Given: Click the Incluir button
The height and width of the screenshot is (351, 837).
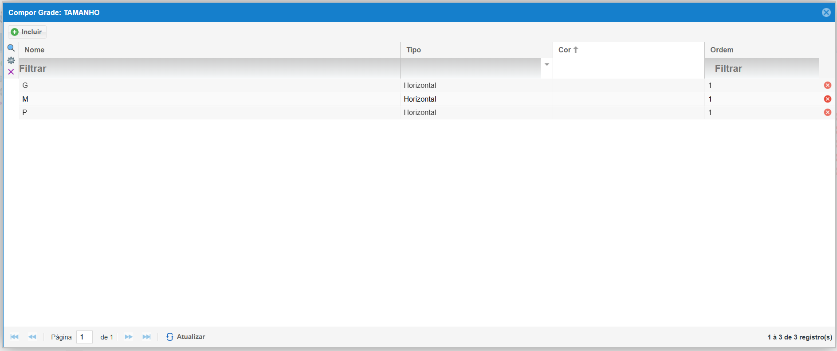Looking at the screenshot, I should 27,32.
